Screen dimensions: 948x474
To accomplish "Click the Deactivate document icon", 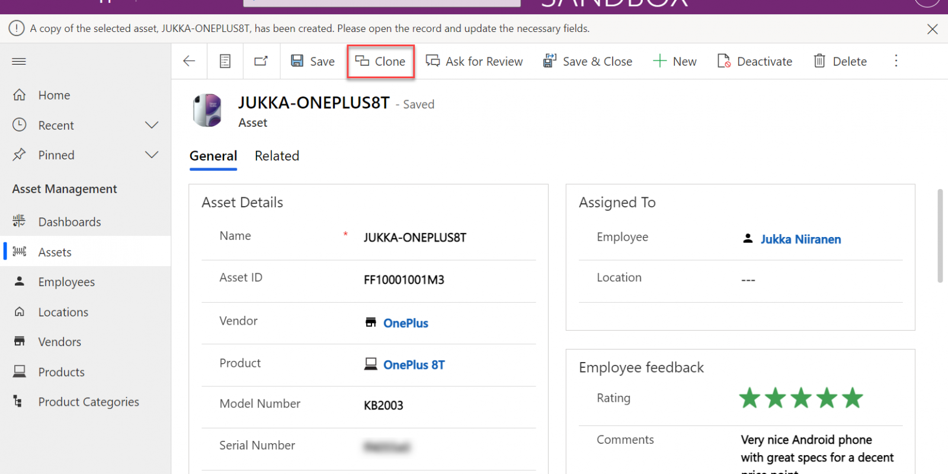I will pyautogui.click(x=723, y=60).
